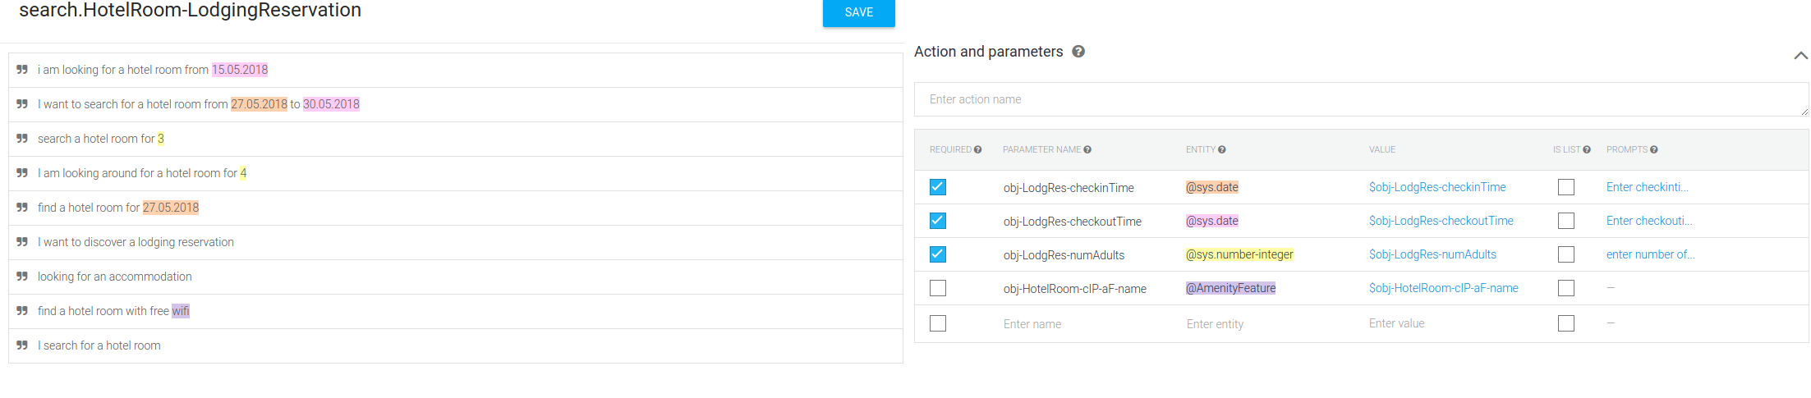Click quote icon of '15.05.2018' training phrase

pyautogui.click(x=22, y=70)
